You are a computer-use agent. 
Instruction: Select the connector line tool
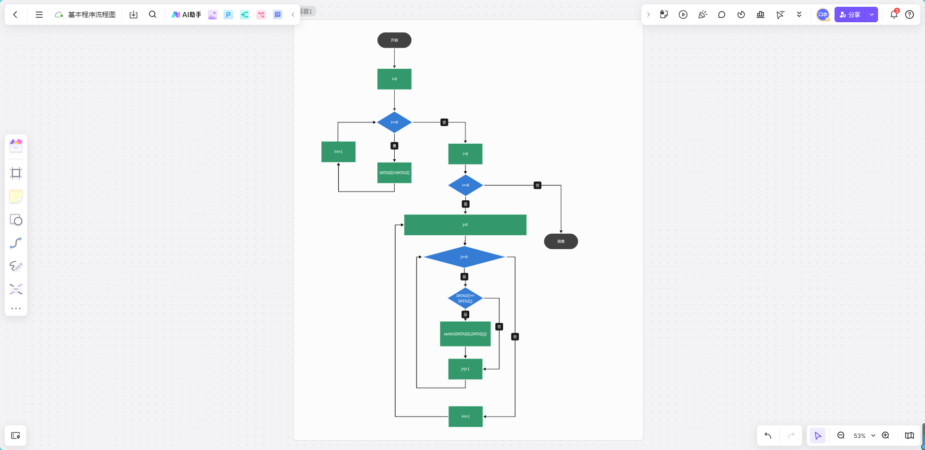click(16, 243)
